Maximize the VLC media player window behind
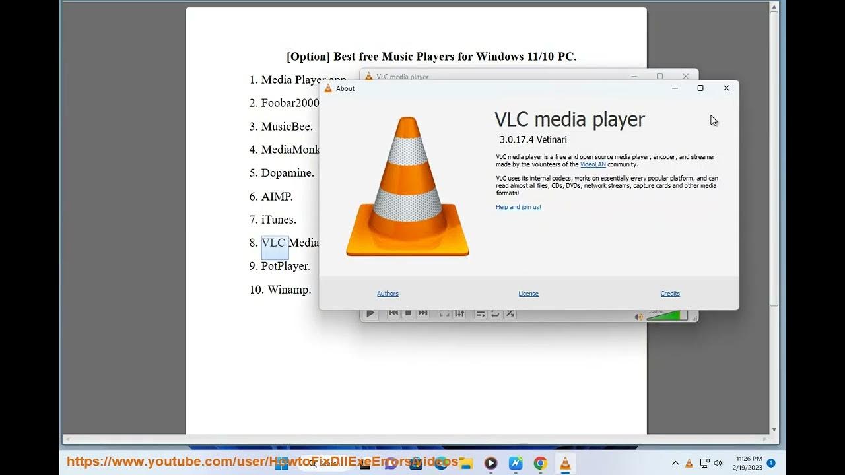845x475 pixels. tap(659, 76)
